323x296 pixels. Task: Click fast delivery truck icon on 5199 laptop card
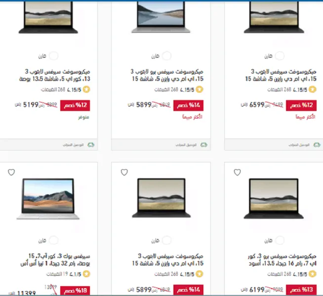pos(91,145)
